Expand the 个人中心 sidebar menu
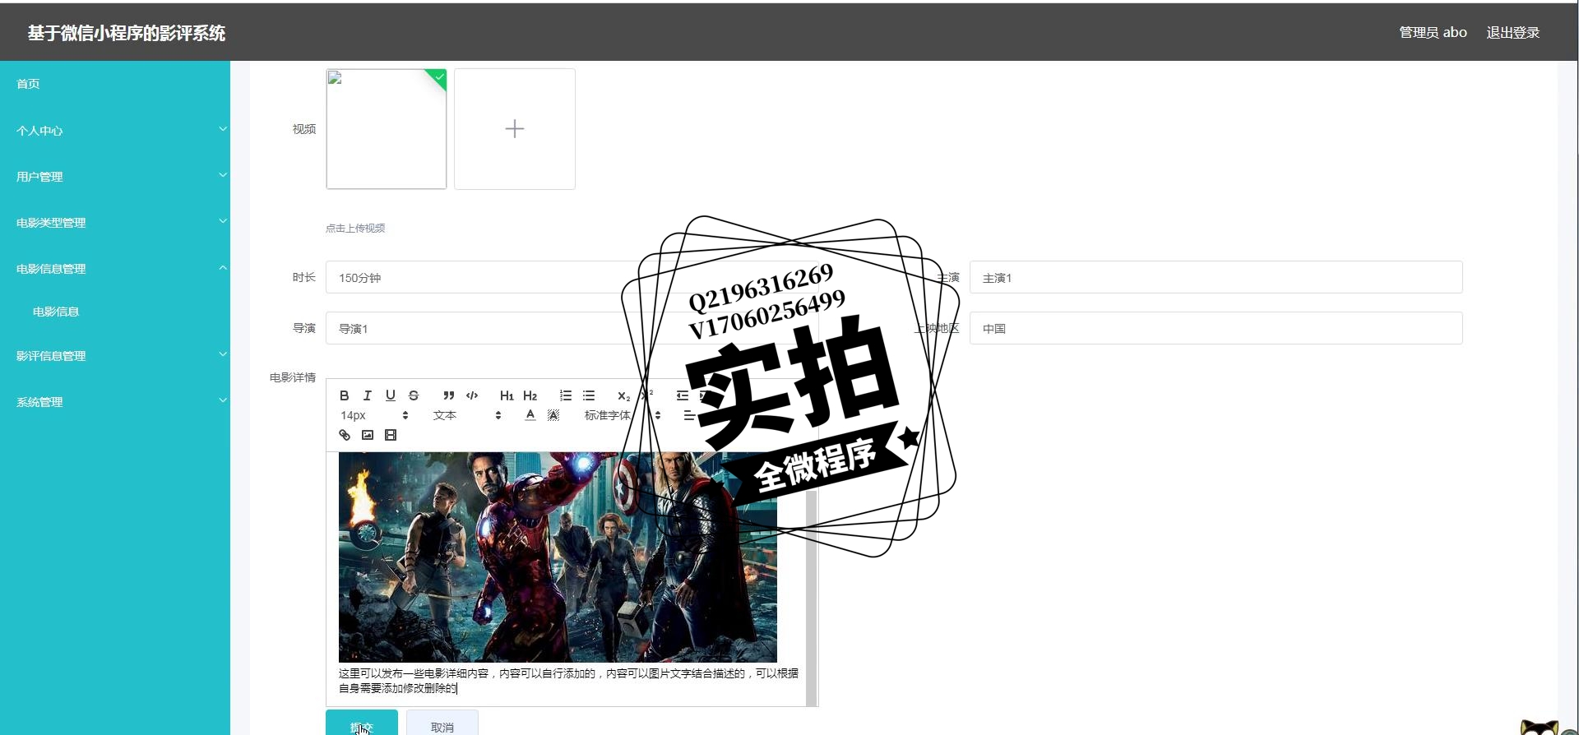The image size is (1579, 735). 115,130
